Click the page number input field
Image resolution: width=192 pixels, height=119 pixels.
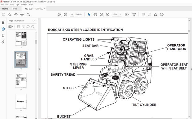click(72, 14)
